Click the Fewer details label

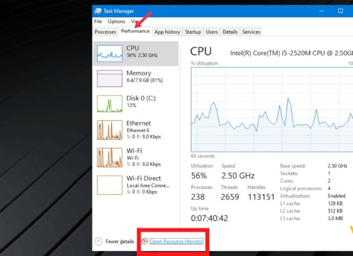pos(119,241)
